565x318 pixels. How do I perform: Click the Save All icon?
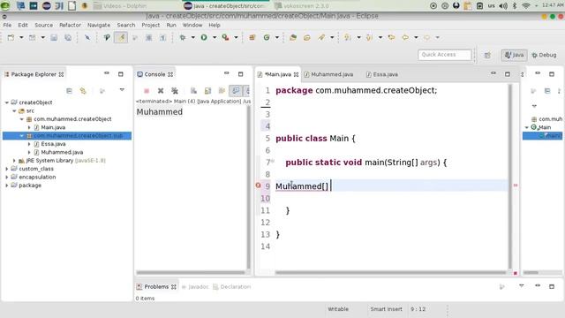[x=68, y=37]
